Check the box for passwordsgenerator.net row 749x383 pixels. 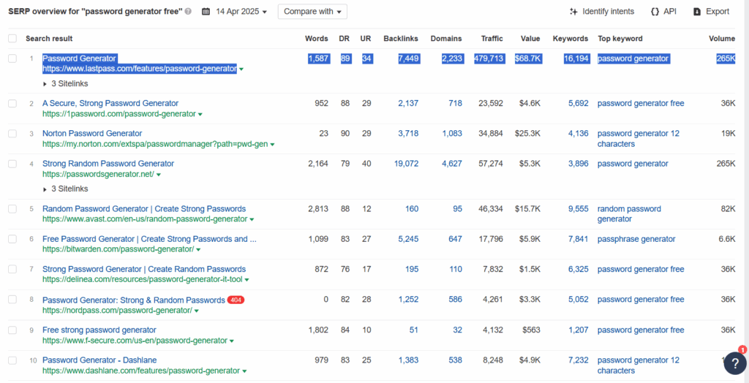tap(12, 163)
